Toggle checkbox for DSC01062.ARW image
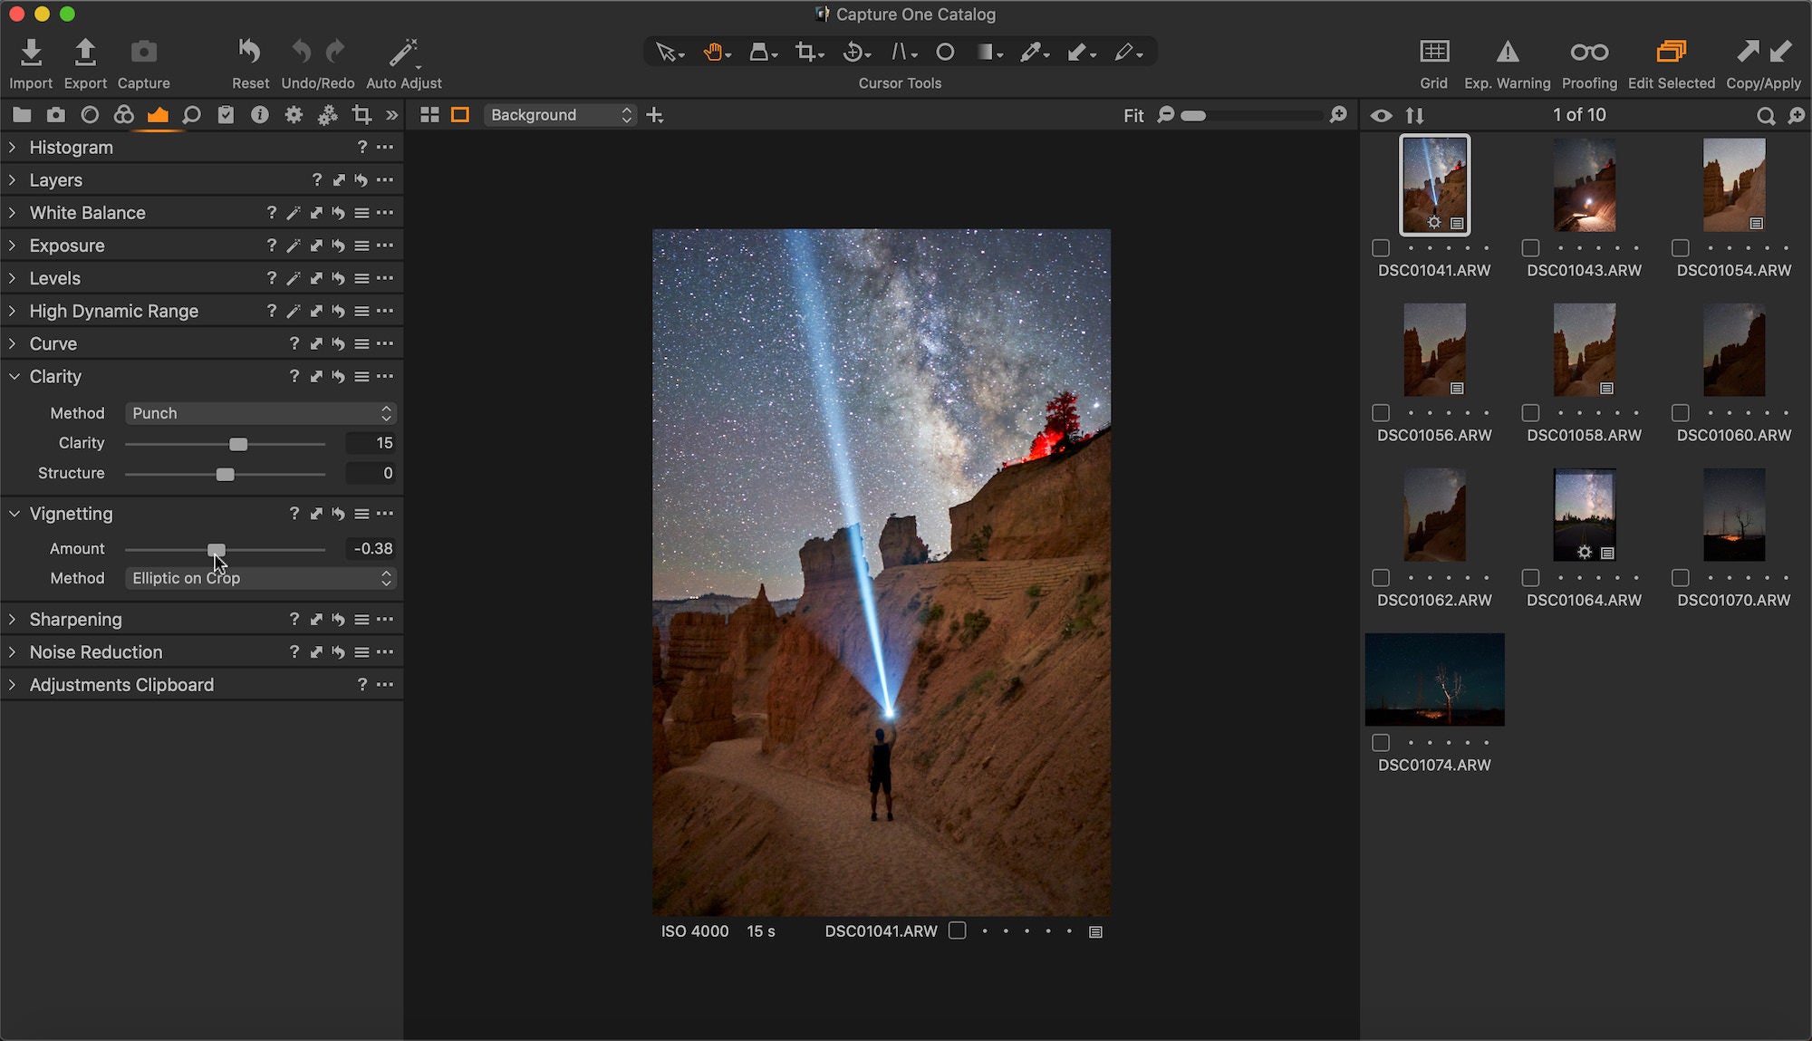Viewport: 1812px width, 1041px height. [x=1380, y=576]
